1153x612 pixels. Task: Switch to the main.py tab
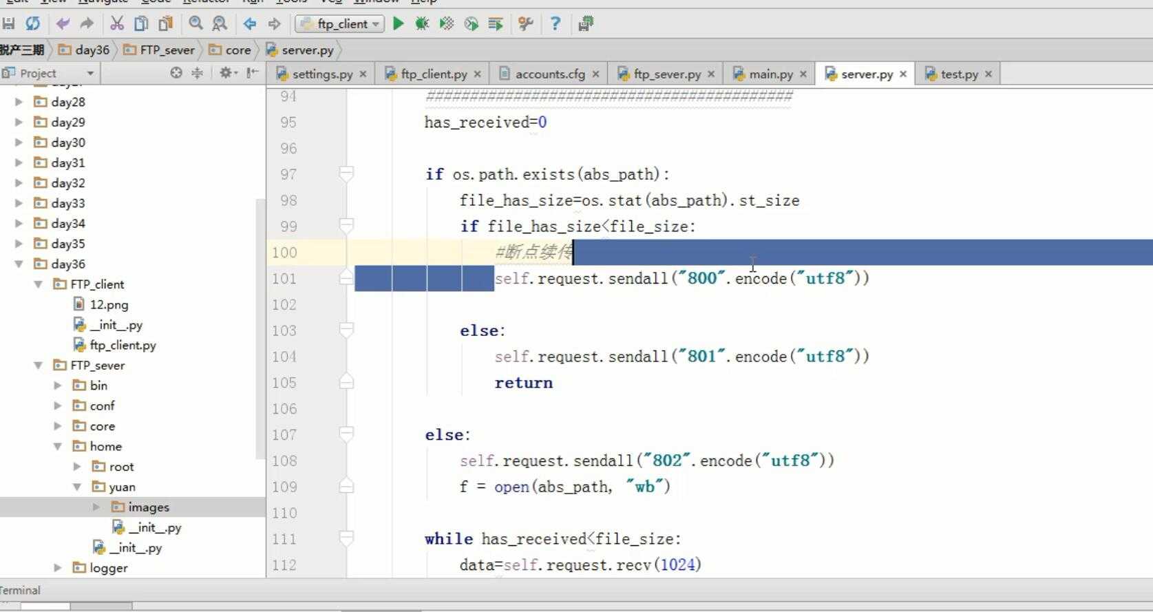(x=770, y=74)
